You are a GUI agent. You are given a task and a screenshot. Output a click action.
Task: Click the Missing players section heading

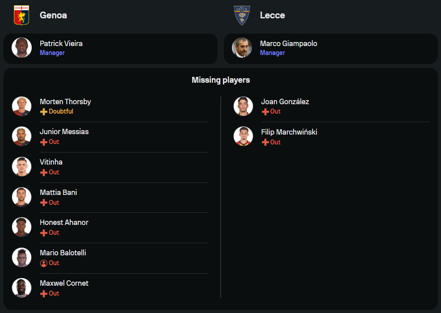(x=221, y=80)
